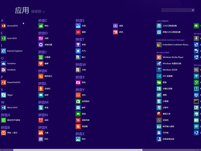The width and height of the screenshot is (201, 151).
Task: Open Windows 日记本 Journal
Action: (x=167, y=70)
